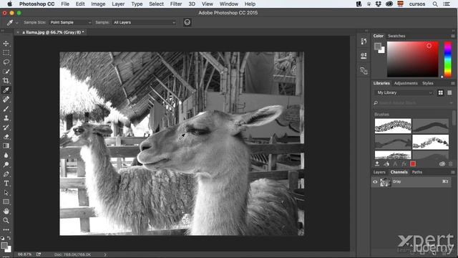Switch to the Styles tab
This screenshot has width=458, height=258.
coord(428,83)
